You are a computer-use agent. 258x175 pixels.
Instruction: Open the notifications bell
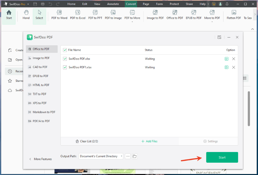tap(227, 4)
